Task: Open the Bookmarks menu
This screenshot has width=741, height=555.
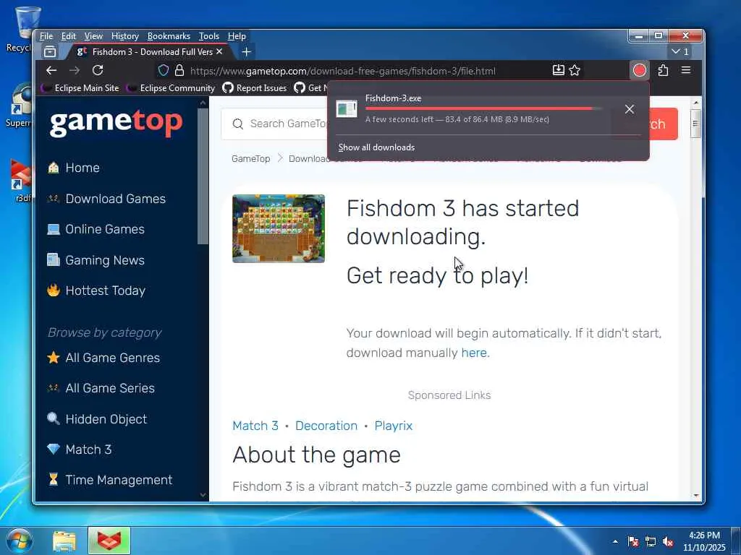Action: point(169,36)
